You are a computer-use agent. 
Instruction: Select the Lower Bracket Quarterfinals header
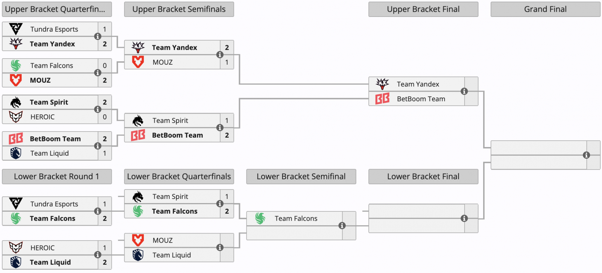pos(179,177)
